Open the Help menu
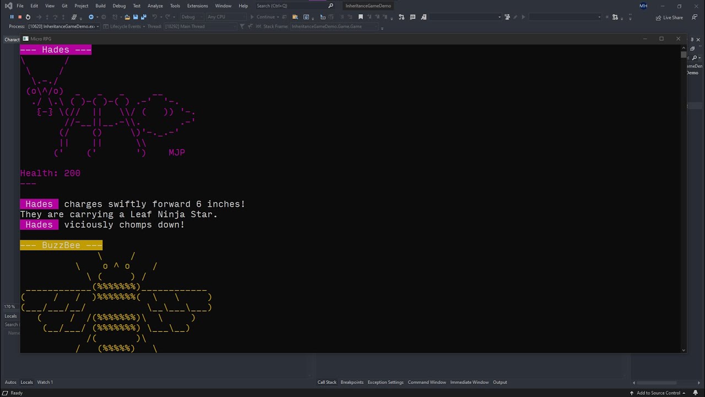This screenshot has height=397, width=705. (x=243, y=6)
